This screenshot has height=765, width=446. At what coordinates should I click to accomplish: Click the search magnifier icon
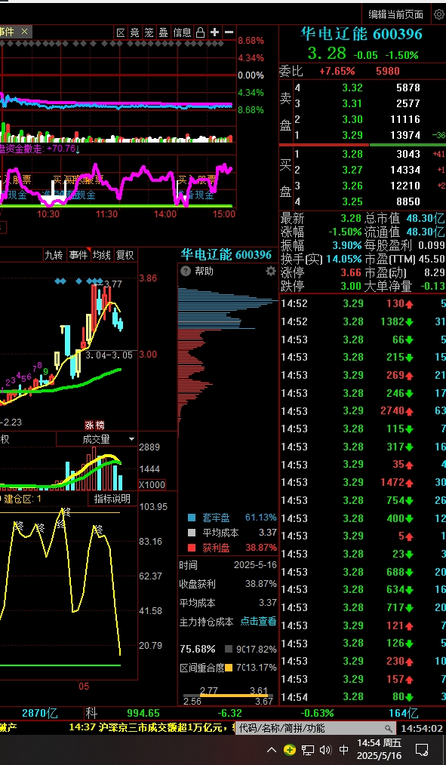389,728
